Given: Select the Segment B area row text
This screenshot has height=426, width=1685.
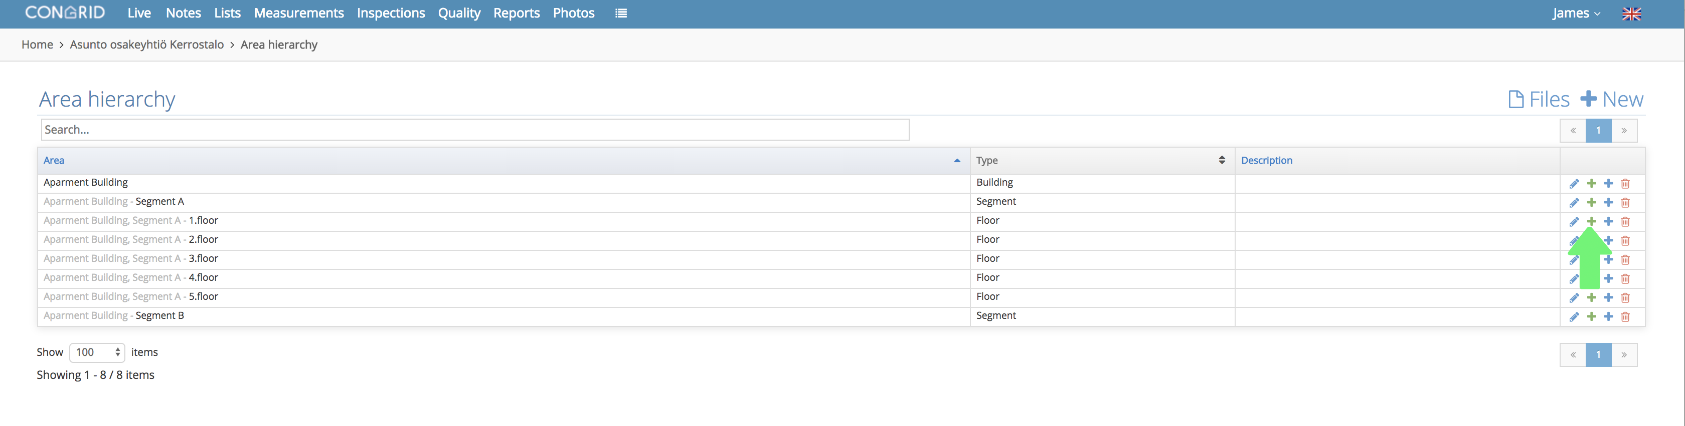Looking at the screenshot, I should [x=114, y=315].
